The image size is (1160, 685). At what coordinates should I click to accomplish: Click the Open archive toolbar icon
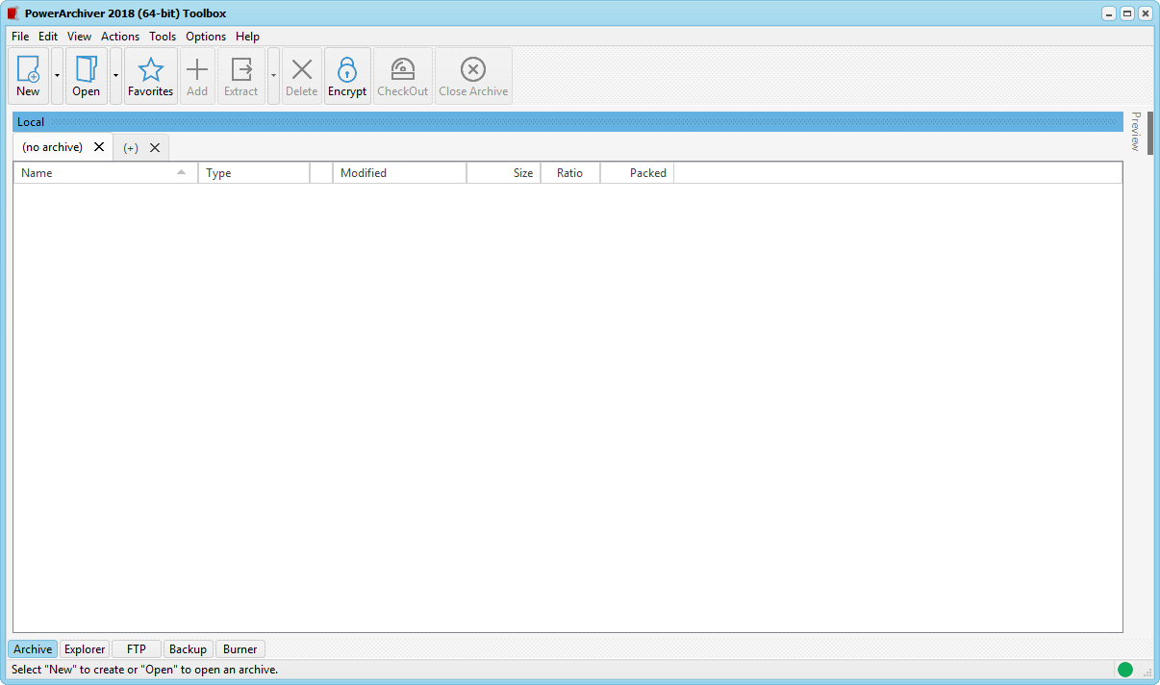tap(86, 70)
